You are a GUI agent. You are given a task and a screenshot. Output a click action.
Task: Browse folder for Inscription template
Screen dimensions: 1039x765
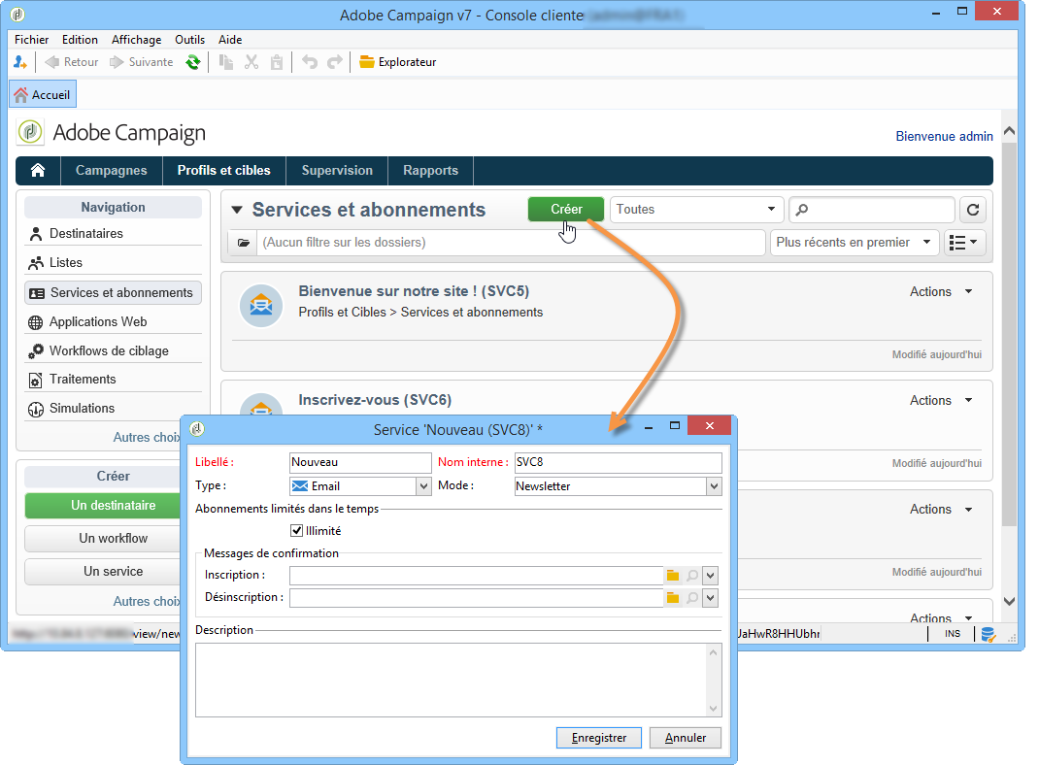673,576
